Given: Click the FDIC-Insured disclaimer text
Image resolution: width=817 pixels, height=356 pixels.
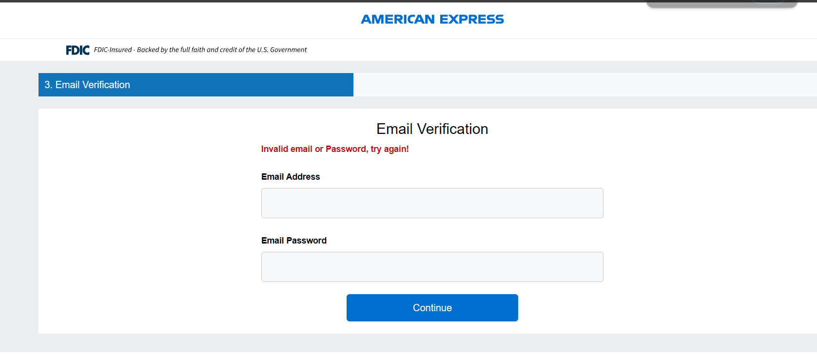Looking at the screenshot, I should pyautogui.click(x=200, y=50).
